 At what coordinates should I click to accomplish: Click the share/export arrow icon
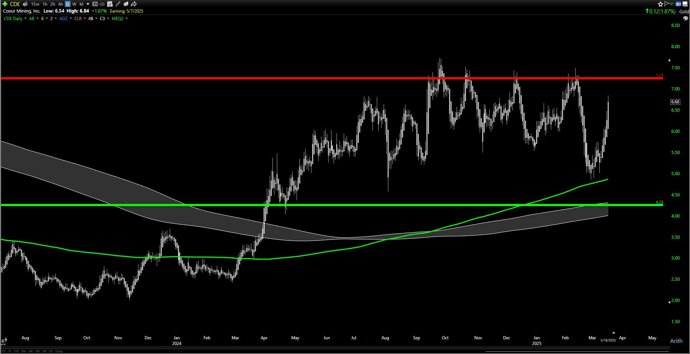(134, 4)
